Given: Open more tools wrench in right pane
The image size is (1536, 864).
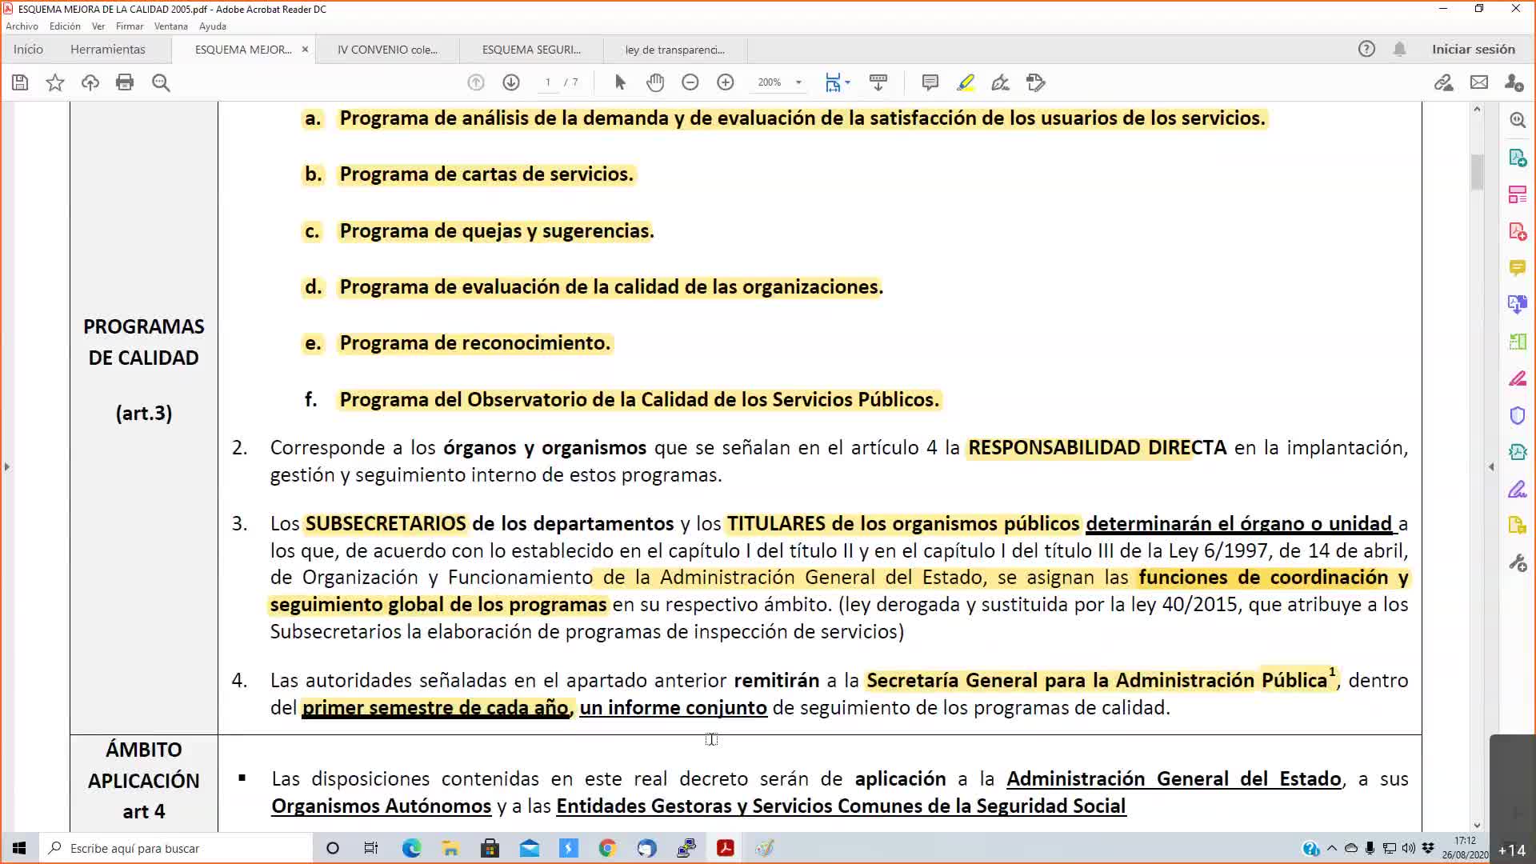Looking at the screenshot, I should 1518,562.
